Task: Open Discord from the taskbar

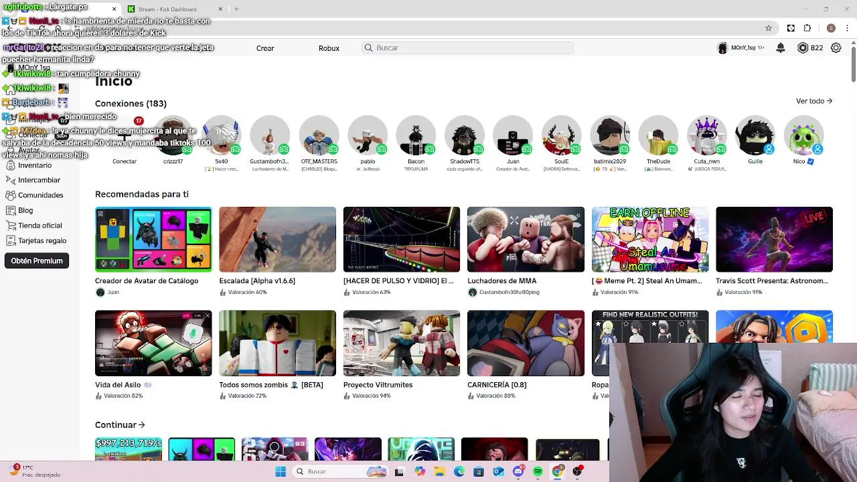Action: 518,471
